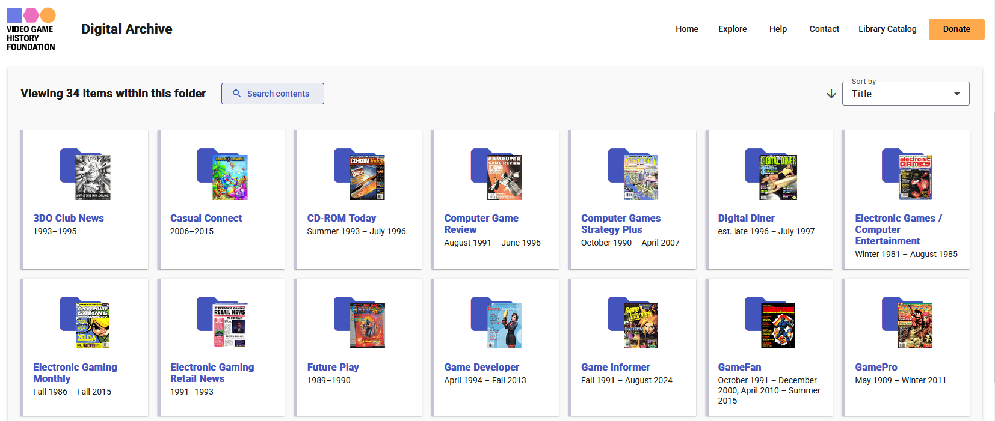Open the Help page

click(x=778, y=29)
